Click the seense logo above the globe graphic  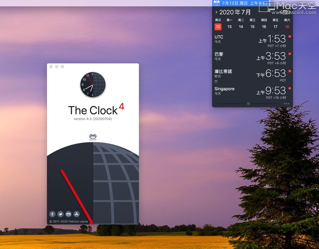(93, 136)
